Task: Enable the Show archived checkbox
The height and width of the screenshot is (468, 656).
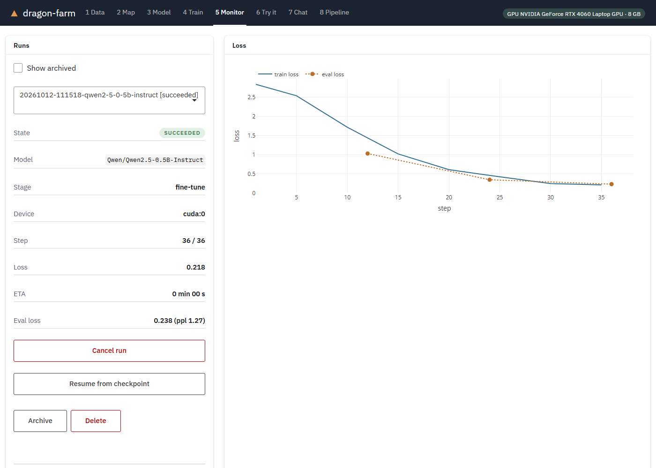Action: [18, 68]
